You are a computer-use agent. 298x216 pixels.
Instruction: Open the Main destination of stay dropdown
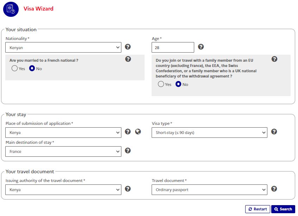pos(63,151)
